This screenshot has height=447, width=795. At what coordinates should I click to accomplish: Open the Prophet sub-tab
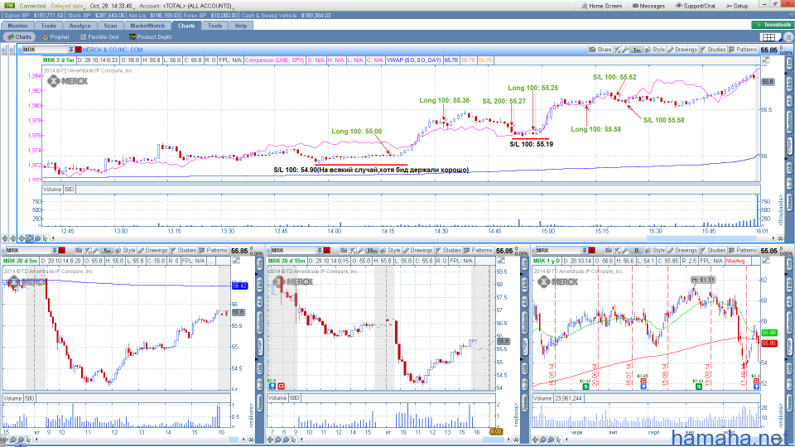pyautogui.click(x=55, y=37)
